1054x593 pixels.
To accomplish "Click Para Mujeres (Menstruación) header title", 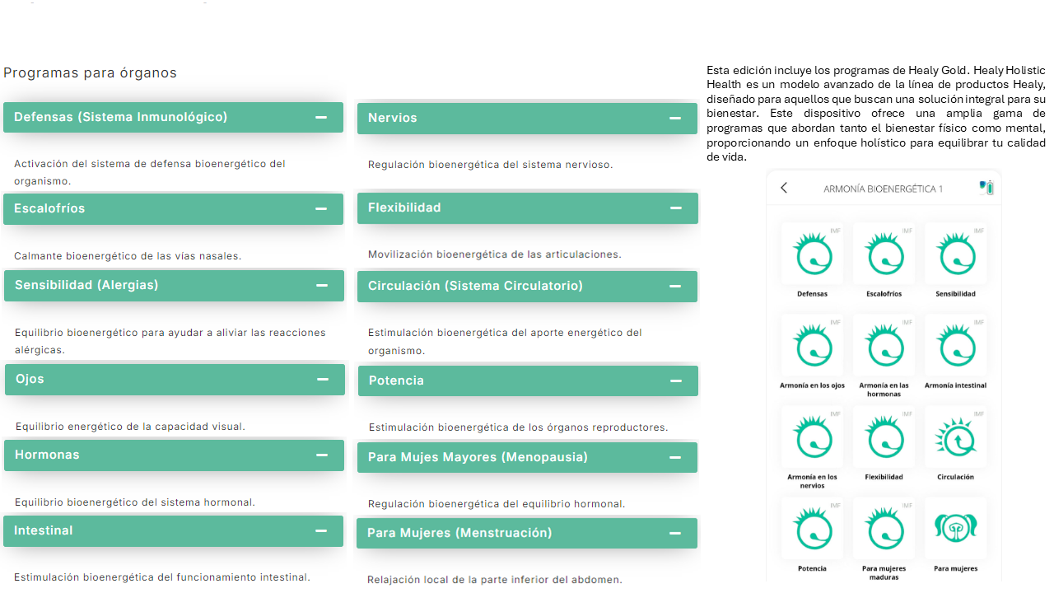I will 459,533.
